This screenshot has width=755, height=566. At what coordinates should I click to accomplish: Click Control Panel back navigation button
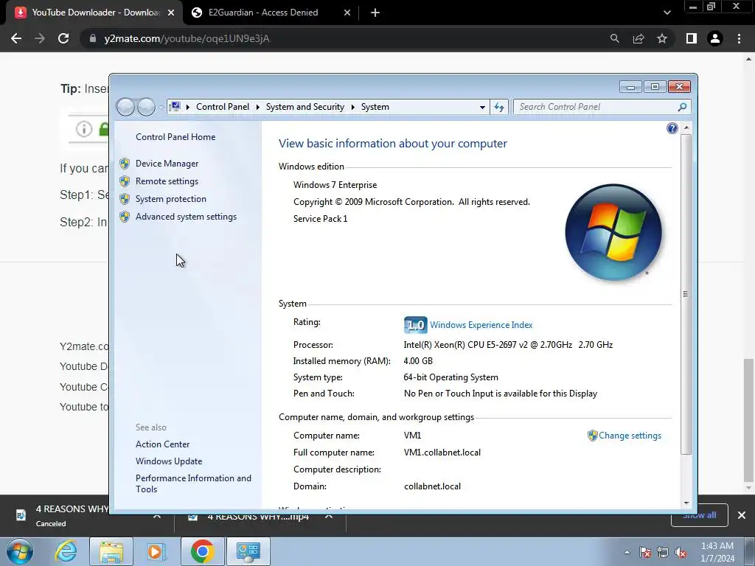[125, 107]
